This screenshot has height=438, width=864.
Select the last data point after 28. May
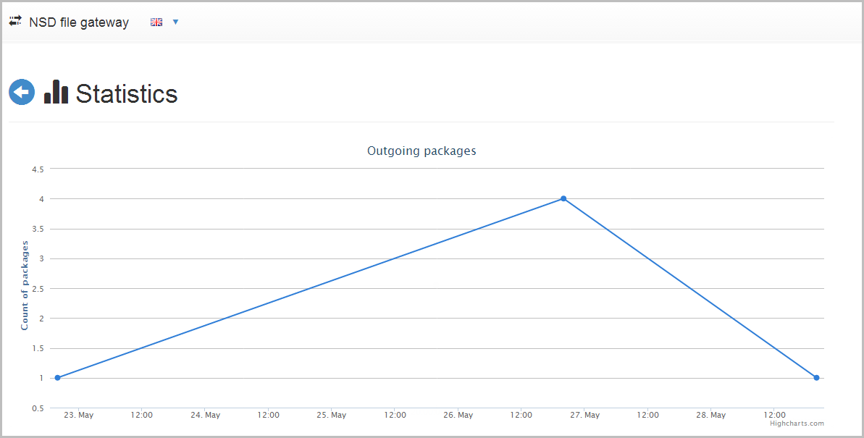[x=816, y=378]
